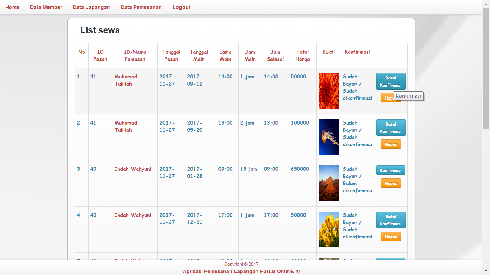View yellow tulips proof image
The height and width of the screenshot is (275, 490).
pyautogui.click(x=329, y=230)
